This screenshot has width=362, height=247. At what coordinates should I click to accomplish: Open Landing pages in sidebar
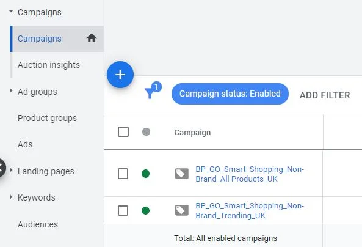coord(46,171)
